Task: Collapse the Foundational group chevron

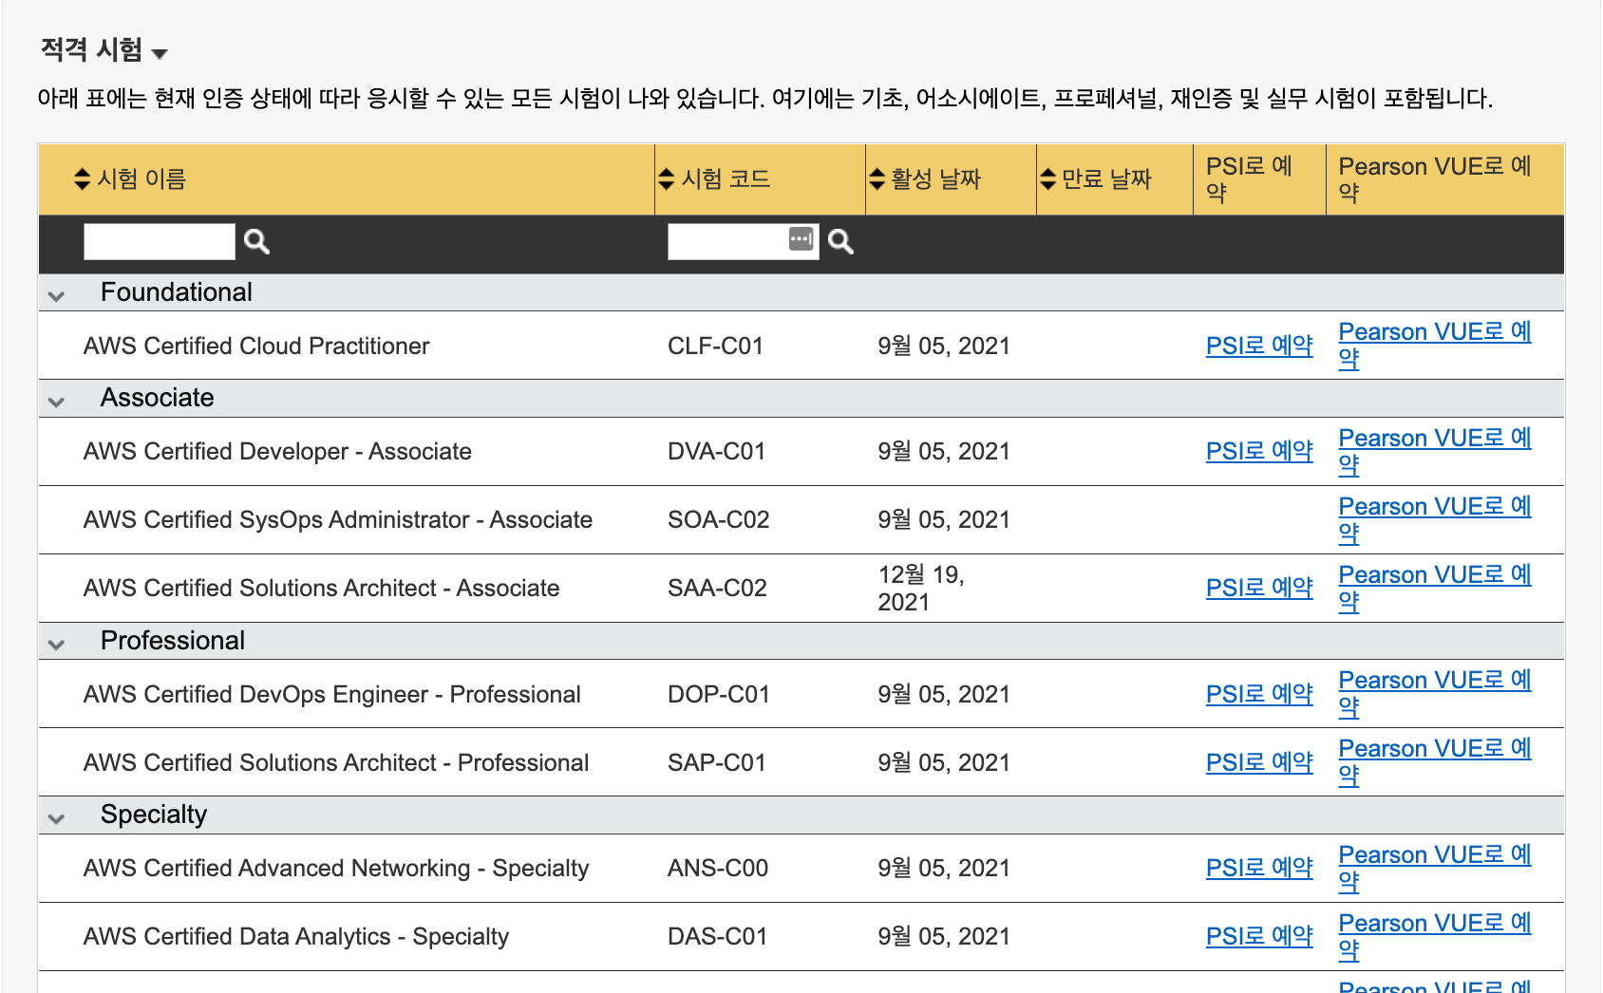Action: [56, 296]
